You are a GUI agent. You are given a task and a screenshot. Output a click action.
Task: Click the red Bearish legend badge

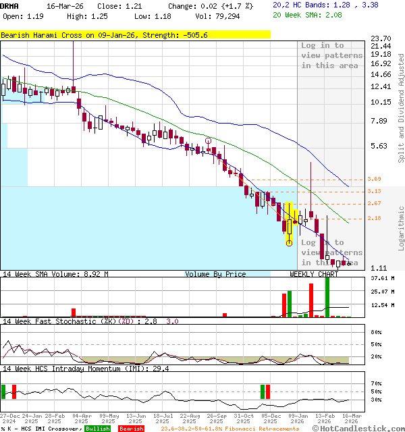pos(132,429)
